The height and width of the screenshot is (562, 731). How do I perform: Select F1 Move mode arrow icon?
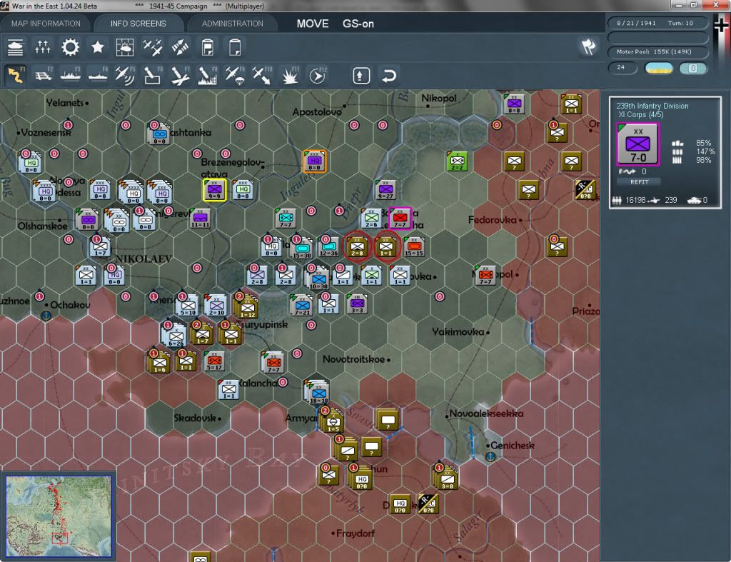16,75
